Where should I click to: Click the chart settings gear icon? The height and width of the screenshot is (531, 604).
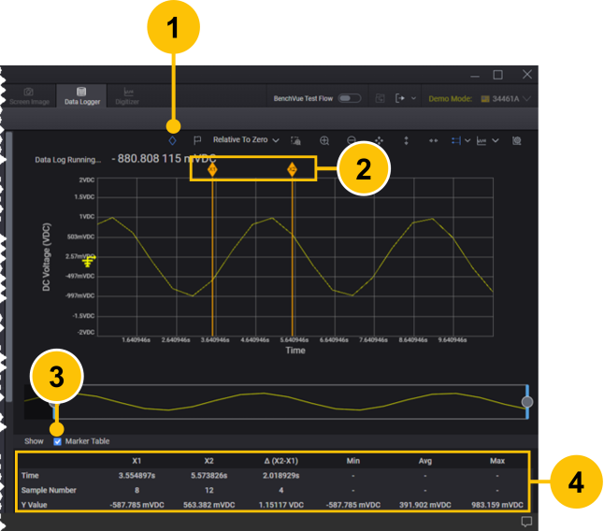point(516,140)
